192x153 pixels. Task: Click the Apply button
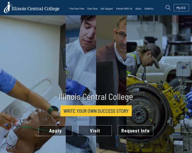click(55, 131)
